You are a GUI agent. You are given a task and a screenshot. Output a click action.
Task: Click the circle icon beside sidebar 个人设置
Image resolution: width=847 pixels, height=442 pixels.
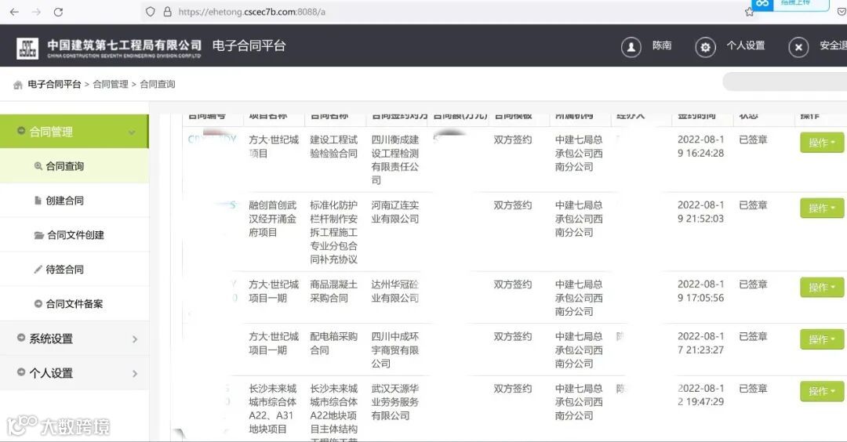pos(21,371)
